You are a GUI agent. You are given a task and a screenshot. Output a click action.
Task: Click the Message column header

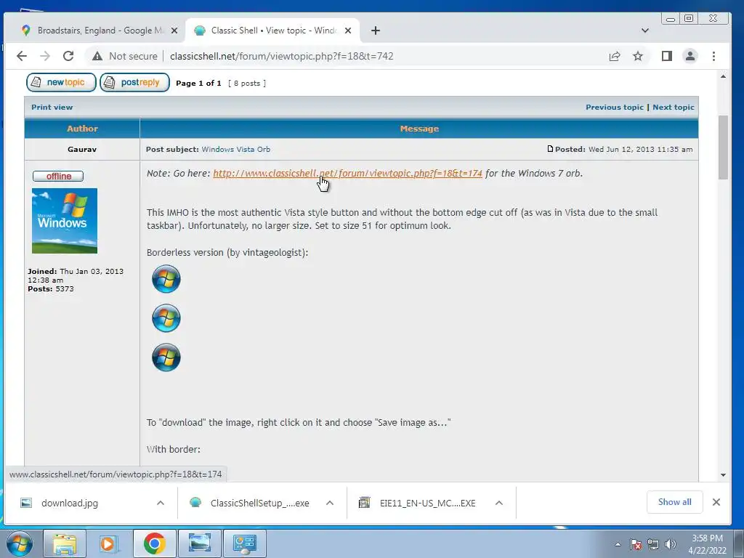(419, 129)
